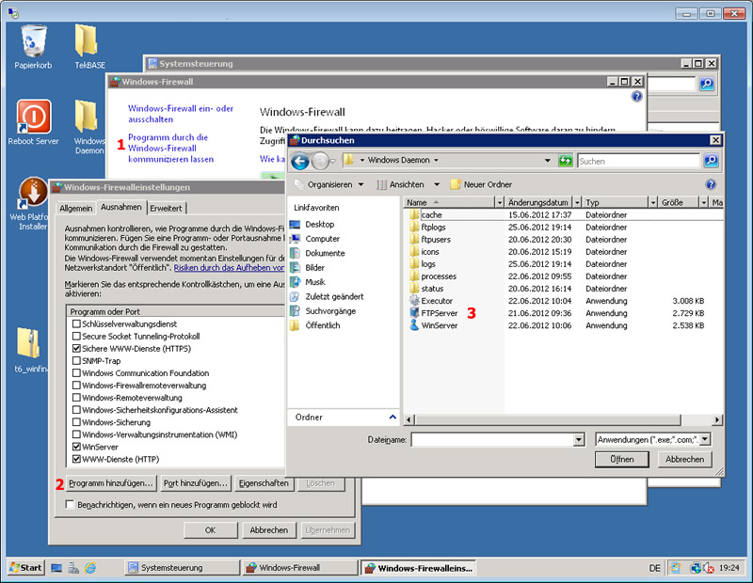Launch the Reboot Server shortcut
753x583 pixels.
click(x=34, y=122)
